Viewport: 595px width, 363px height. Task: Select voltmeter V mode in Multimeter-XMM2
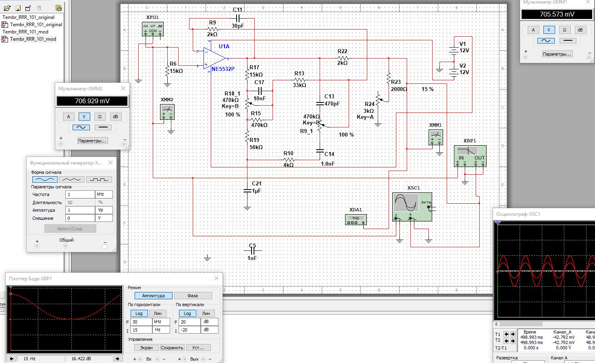84,117
